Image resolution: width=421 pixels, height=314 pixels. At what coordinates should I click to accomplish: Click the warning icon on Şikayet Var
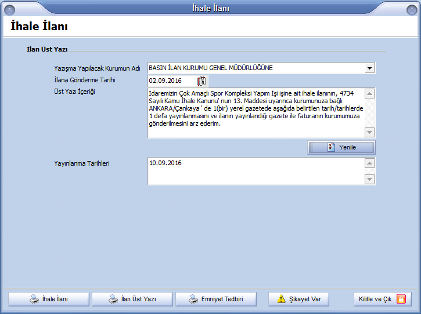(282, 300)
